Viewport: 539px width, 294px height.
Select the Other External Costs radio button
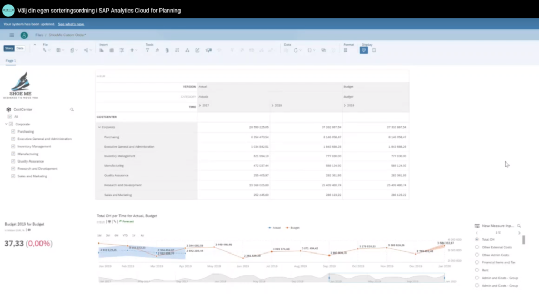click(477, 247)
